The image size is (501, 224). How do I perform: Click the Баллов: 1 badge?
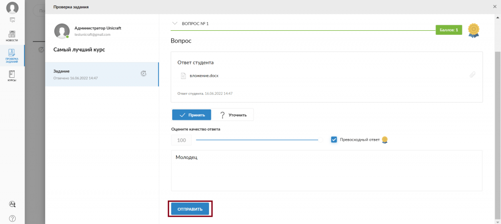(449, 30)
